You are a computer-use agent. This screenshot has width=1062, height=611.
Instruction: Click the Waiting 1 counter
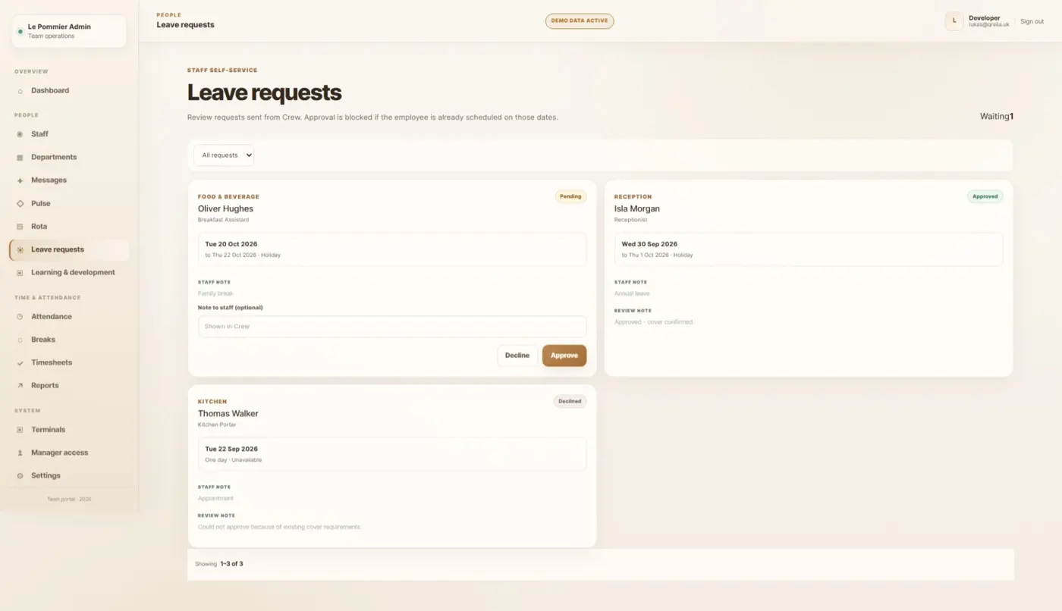(x=997, y=117)
